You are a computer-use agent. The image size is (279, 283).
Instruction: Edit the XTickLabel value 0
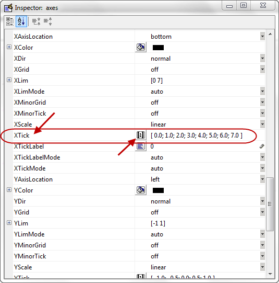[x=152, y=146]
